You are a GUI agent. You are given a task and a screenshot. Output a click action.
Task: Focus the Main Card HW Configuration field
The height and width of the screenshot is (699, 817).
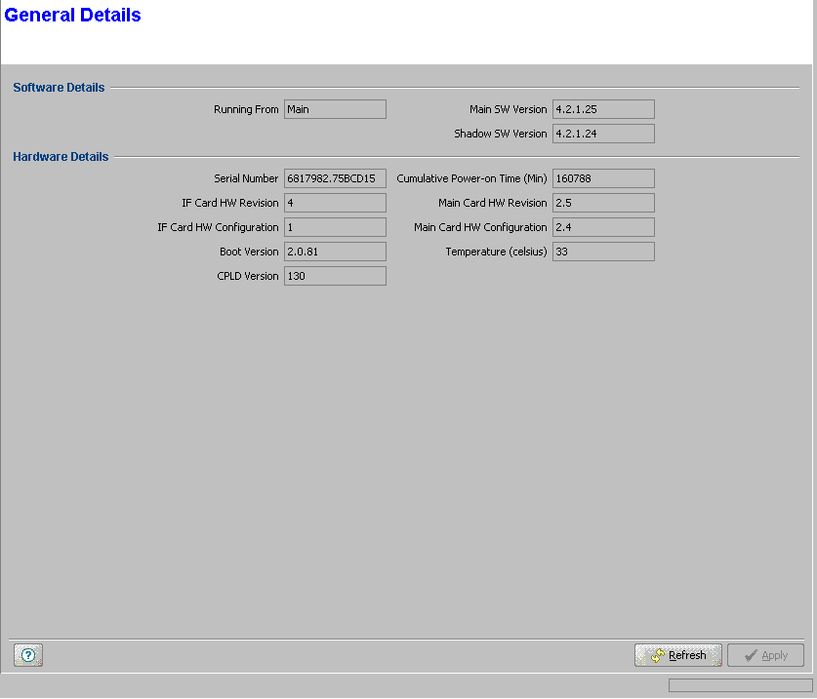[602, 227]
